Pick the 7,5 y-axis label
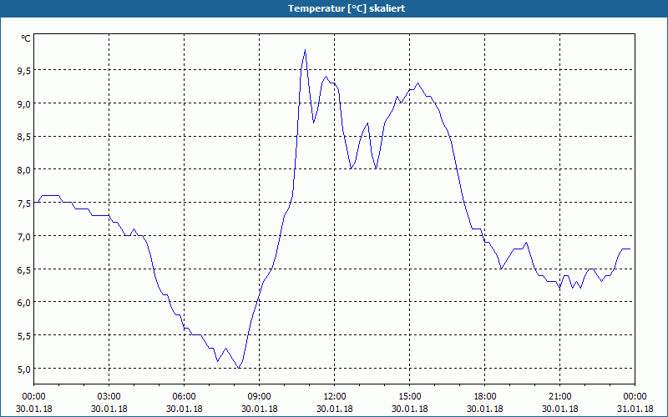The image size is (668, 417). (24, 203)
